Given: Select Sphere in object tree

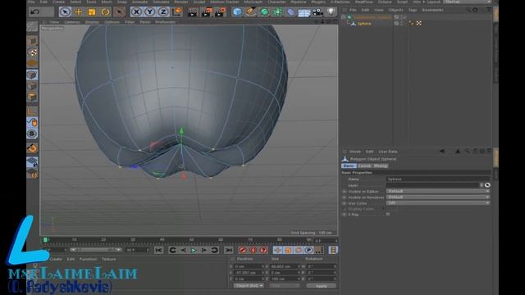Looking at the screenshot, I should 364,24.
